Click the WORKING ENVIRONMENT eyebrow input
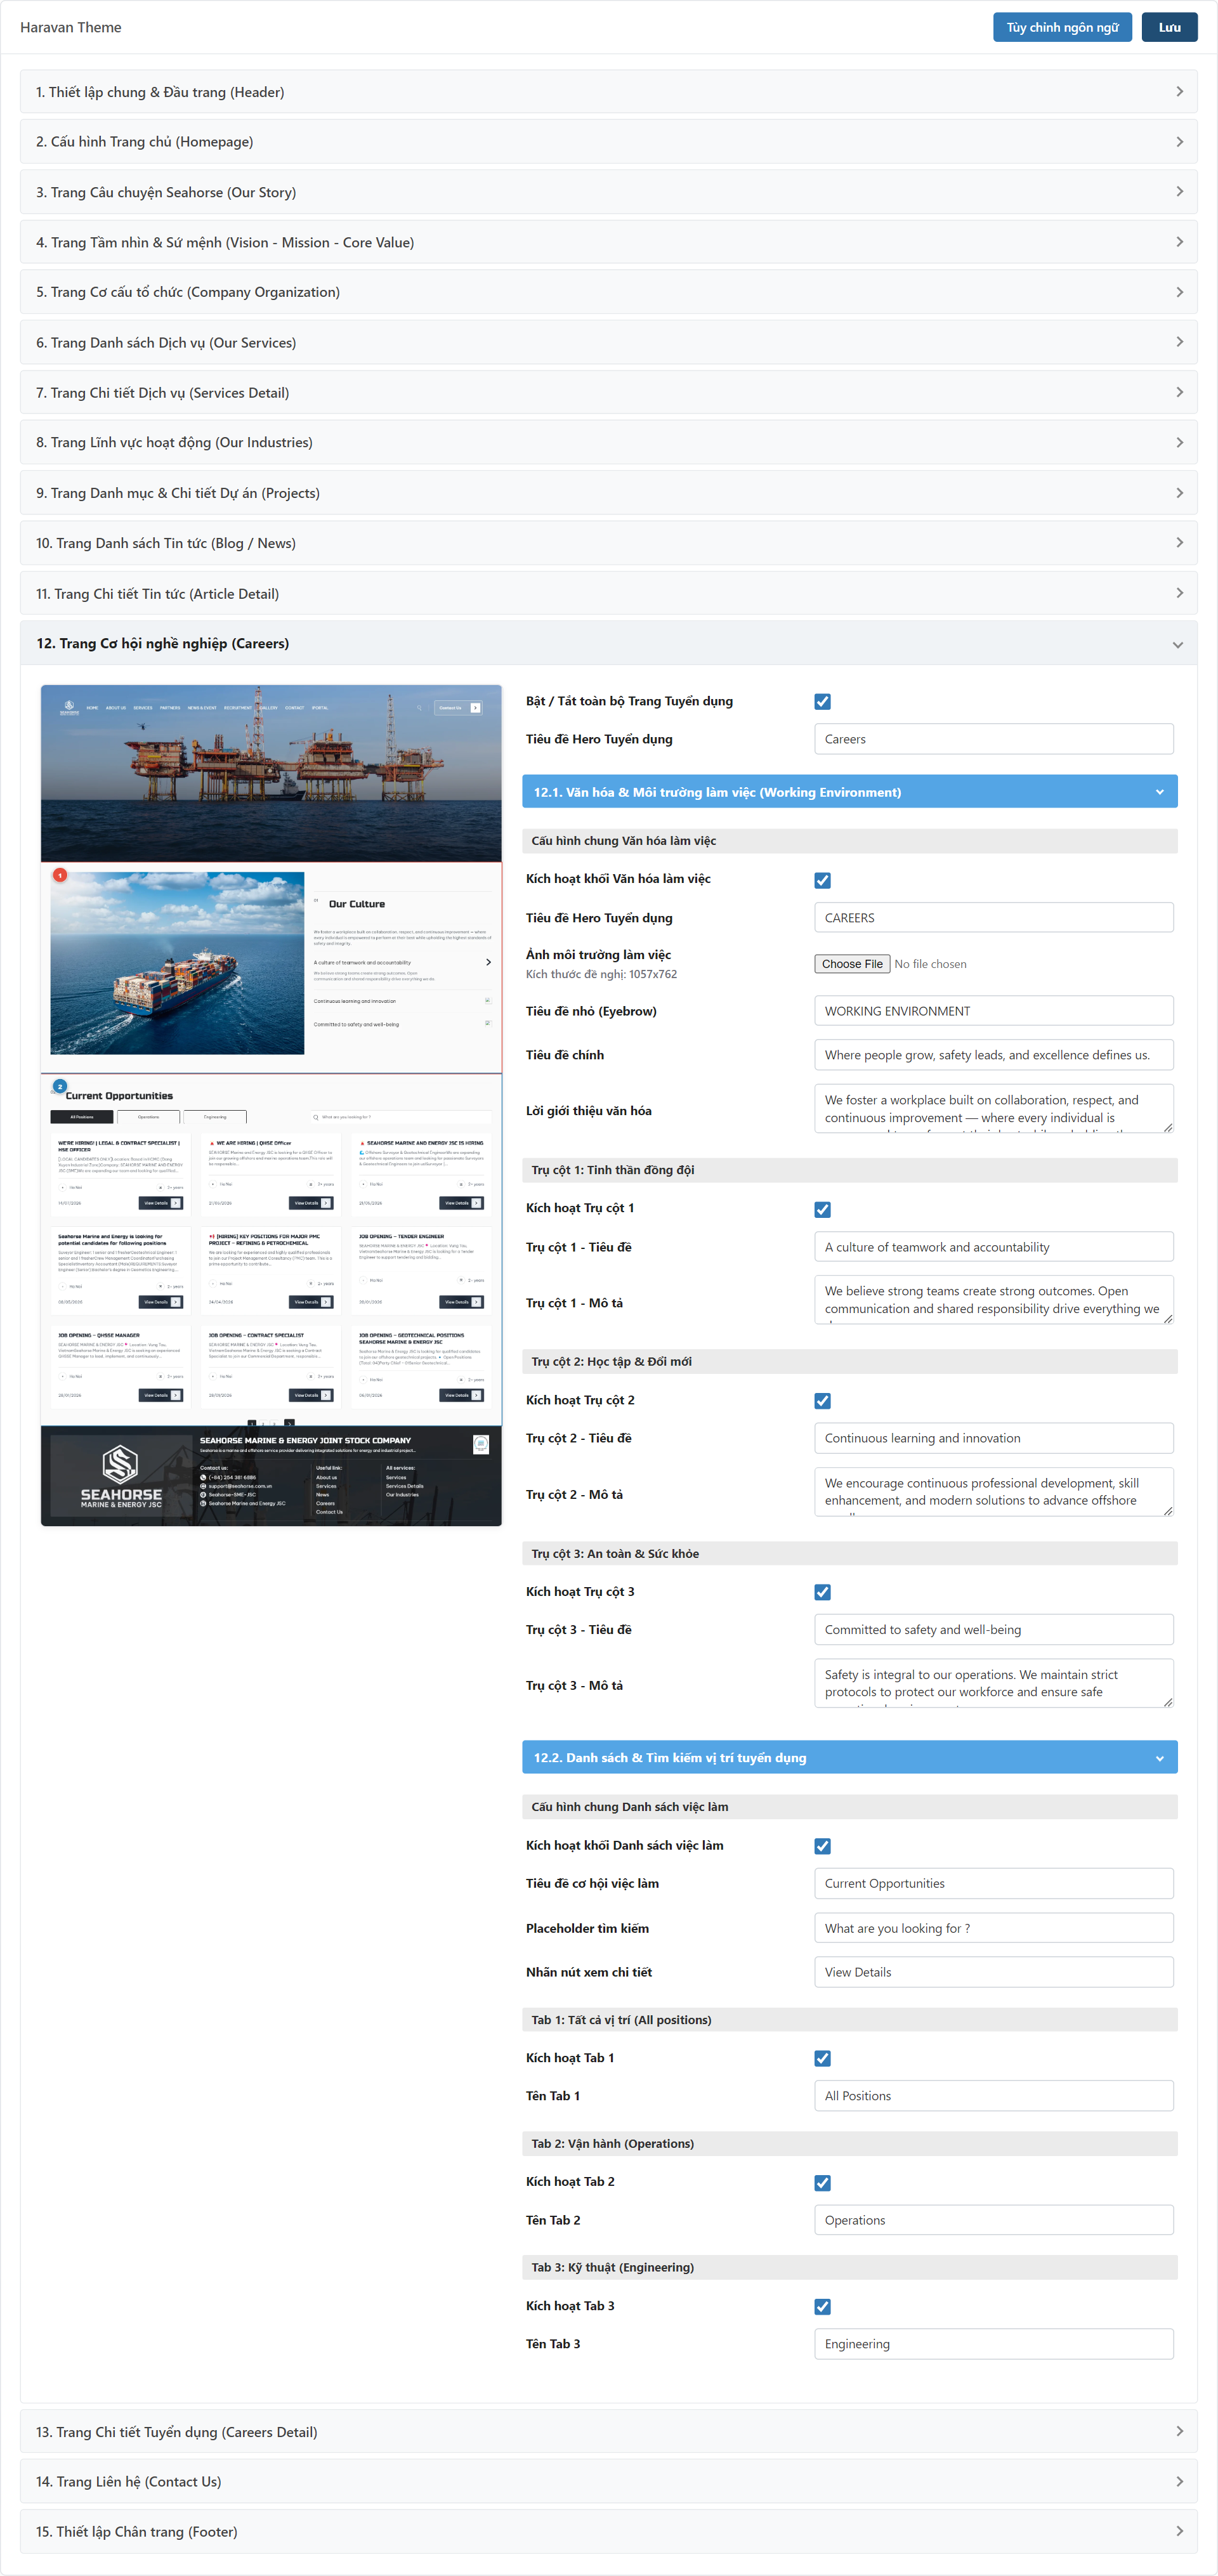The width and height of the screenshot is (1218, 2576). click(x=993, y=1011)
